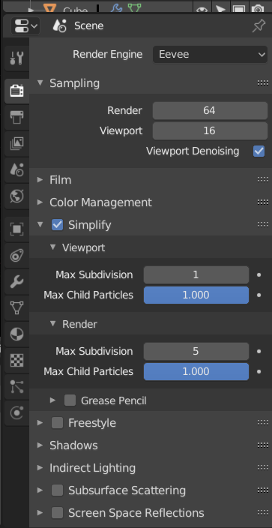Grab the Indirect Lighting drag handle
272x528 pixels.
(263, 468)
